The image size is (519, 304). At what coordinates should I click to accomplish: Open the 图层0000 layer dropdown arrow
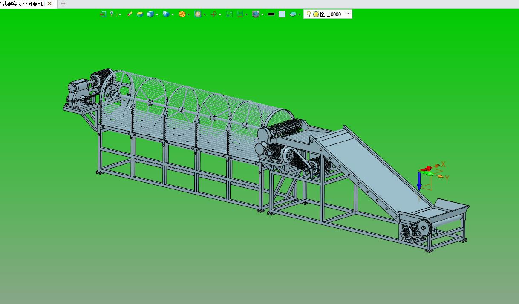tap(348, 14)
